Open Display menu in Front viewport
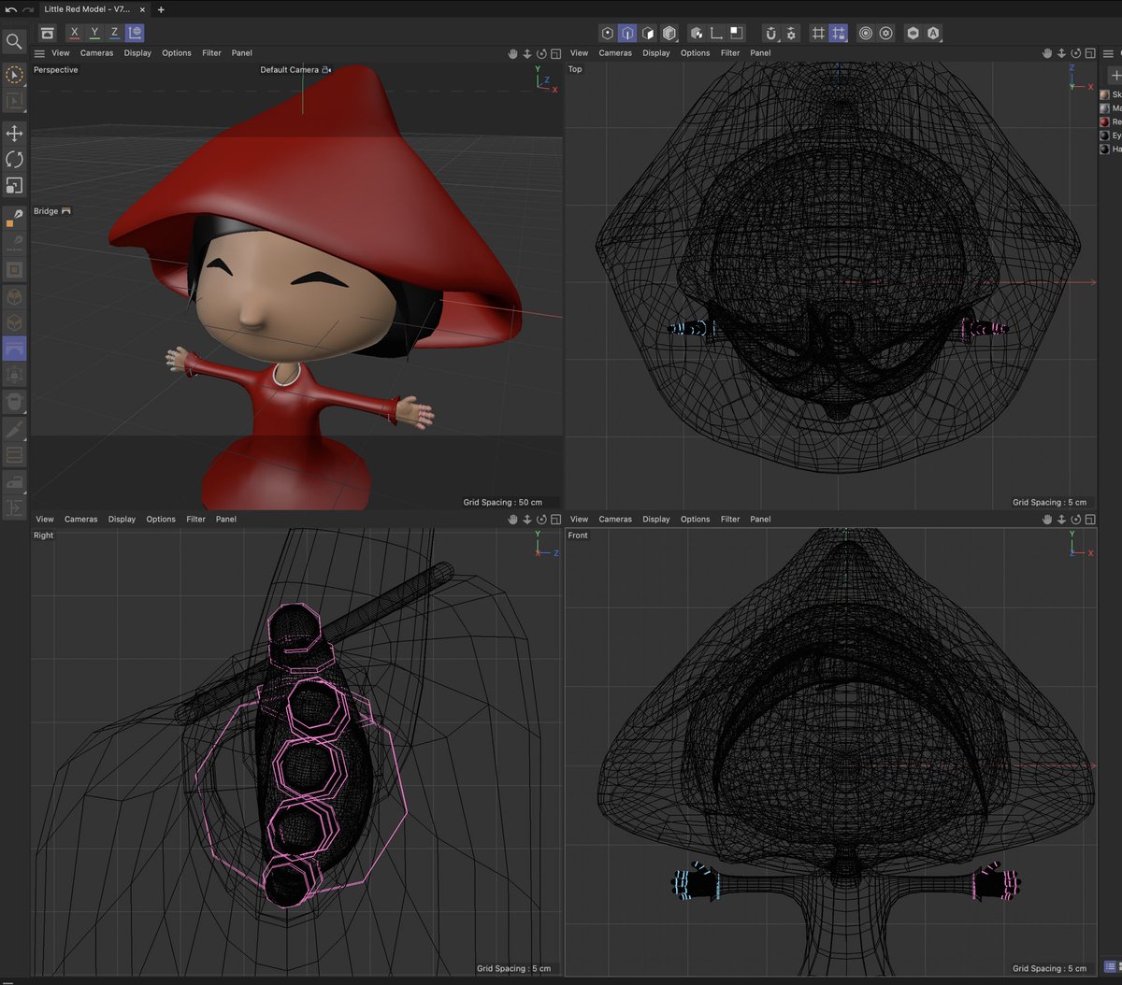This screenshot has width=1122, height=985. 656,519
